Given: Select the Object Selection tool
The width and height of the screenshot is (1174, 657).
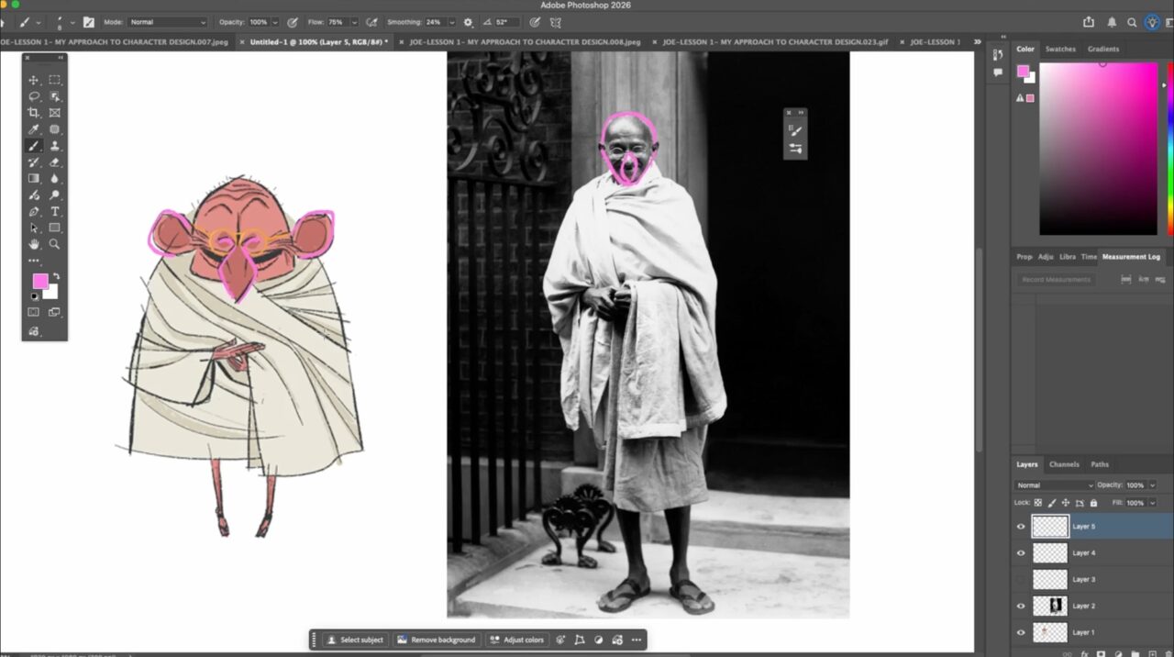Looking at the screenshot, I should pos(54,96).
